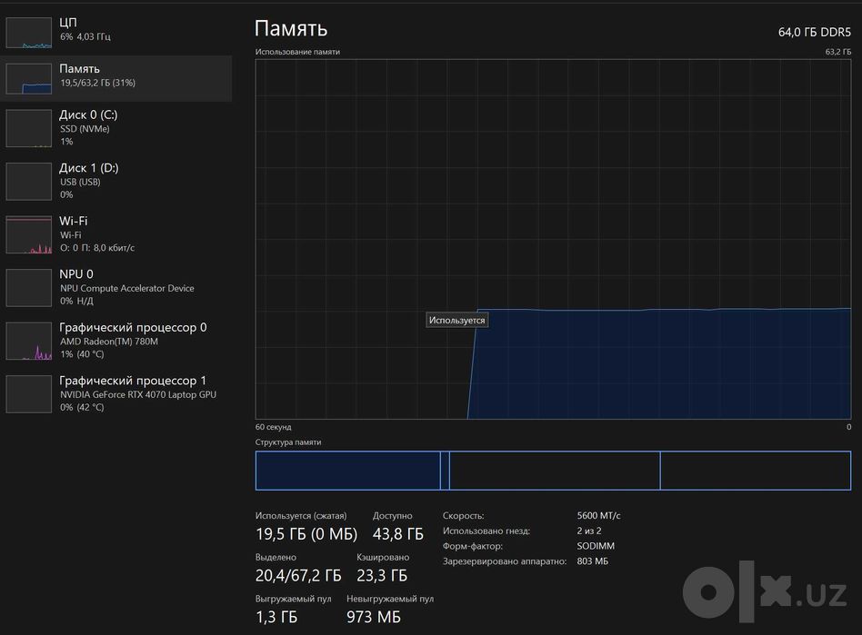Select Графический процессор 1 entry title
This screenshot has height=635, width=862.
click(x=133, y=381)
